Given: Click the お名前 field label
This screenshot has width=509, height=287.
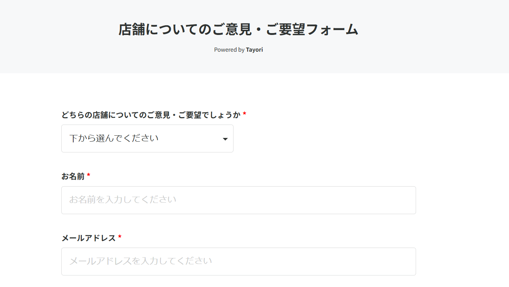Looking at the screenshot, I should click(x=73, y=176).
